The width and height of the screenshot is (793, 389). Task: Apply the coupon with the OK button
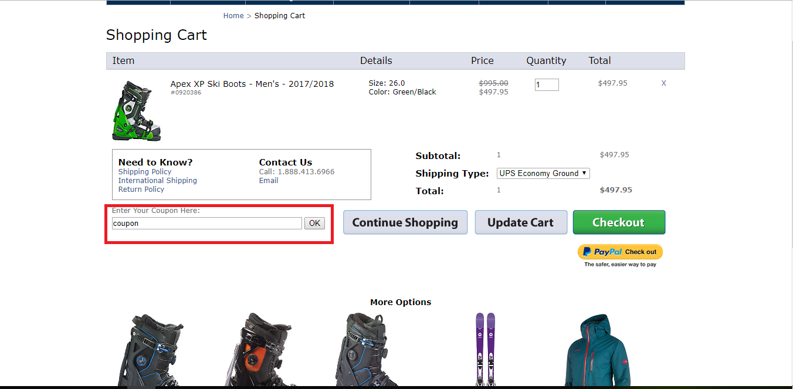pos(315,223)
